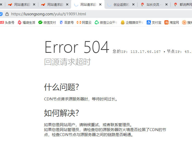Switch to the 站长交流 tab
Screen dimensions: 192x161
coord(154,4)
